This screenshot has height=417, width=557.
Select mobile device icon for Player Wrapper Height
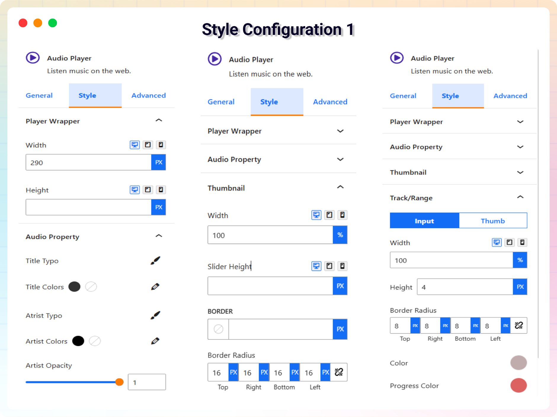pyautogui.click(x=161, y=190)
